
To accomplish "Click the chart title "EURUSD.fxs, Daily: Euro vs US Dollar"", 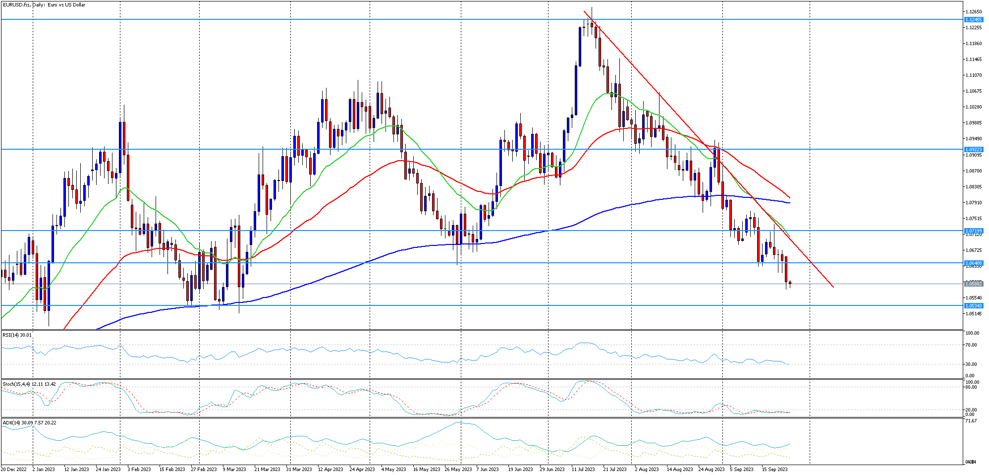I will 44,5.
